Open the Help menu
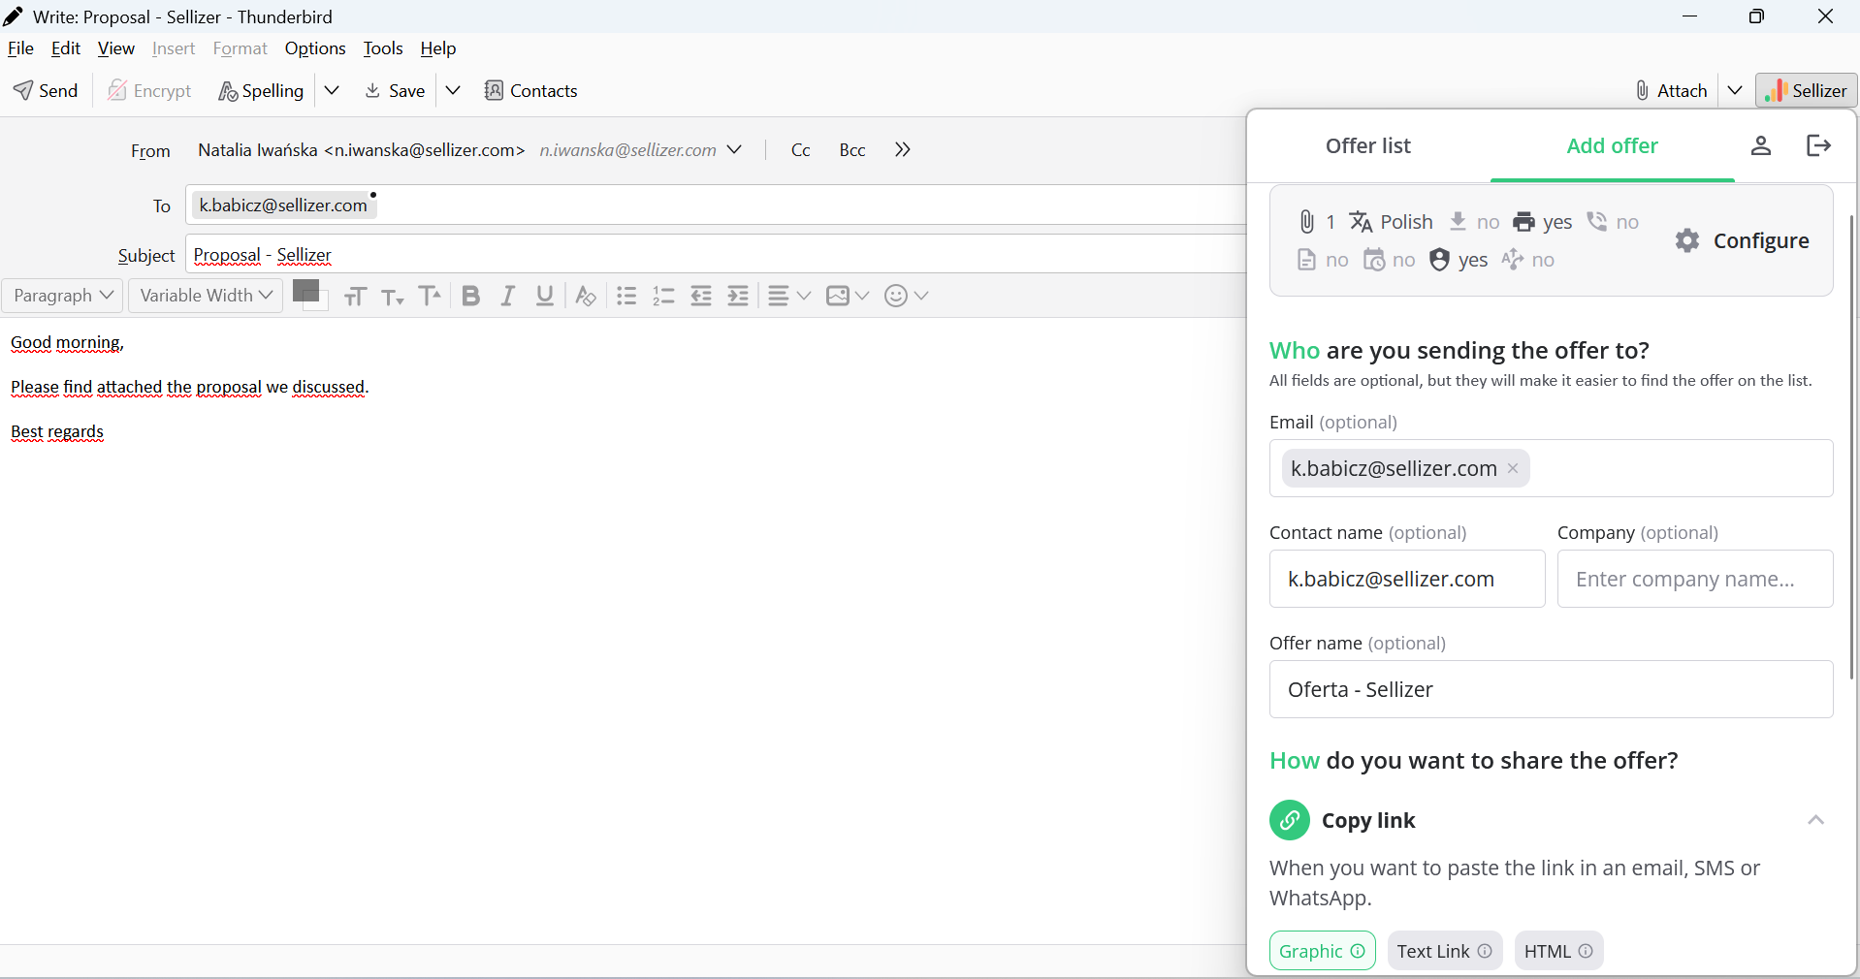The image size is (1860, 979). [438, 48]
